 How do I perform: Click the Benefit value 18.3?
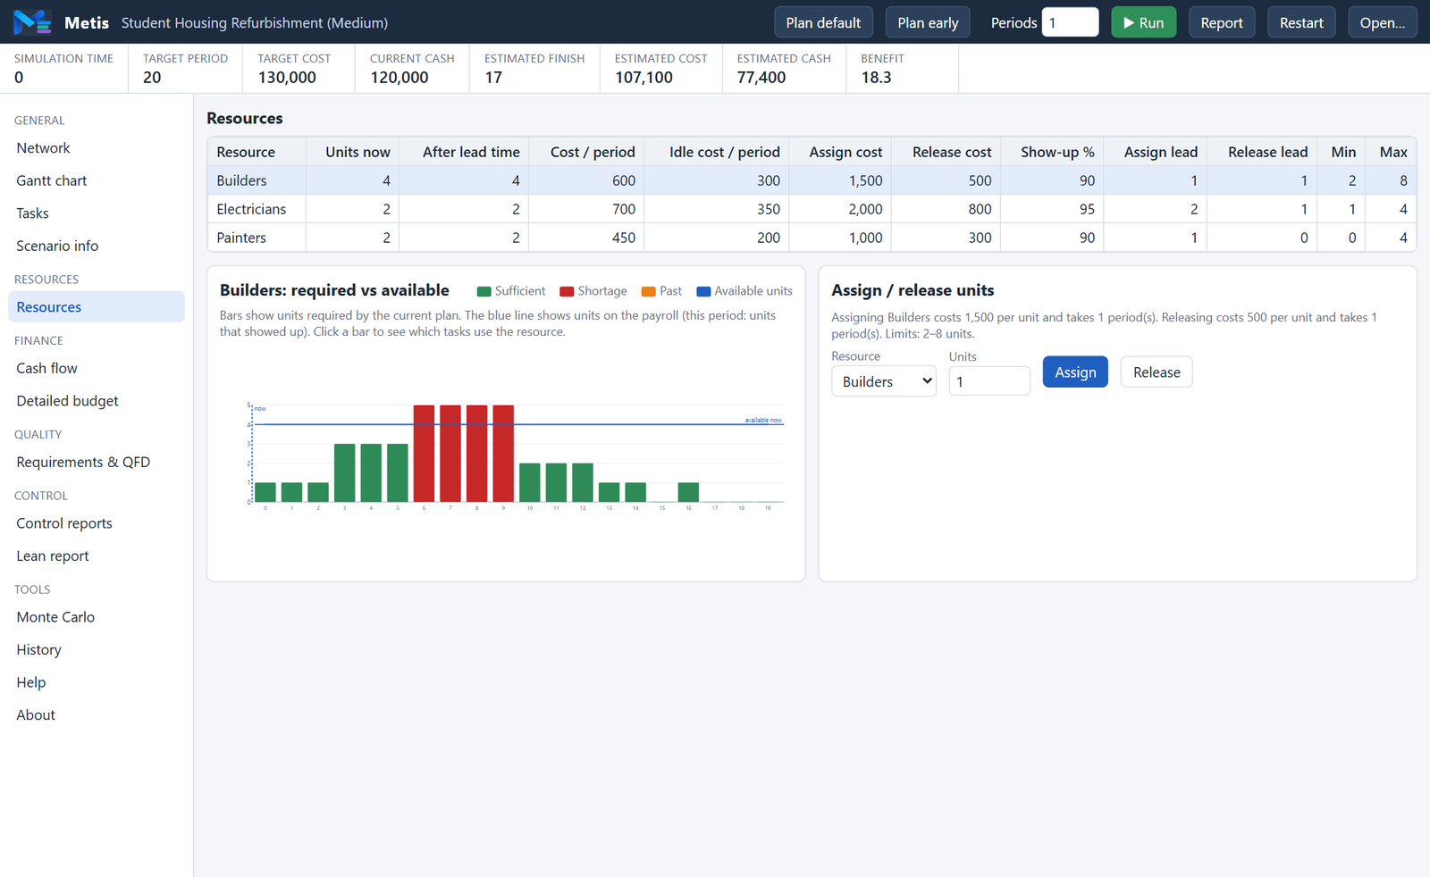point(876,78)
